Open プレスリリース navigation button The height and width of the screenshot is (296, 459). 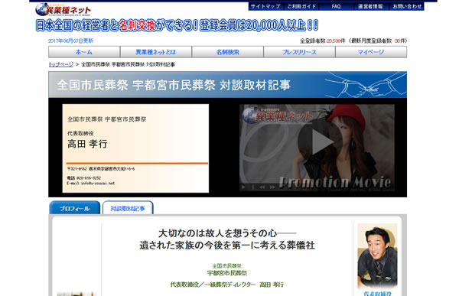coord(299,52)
